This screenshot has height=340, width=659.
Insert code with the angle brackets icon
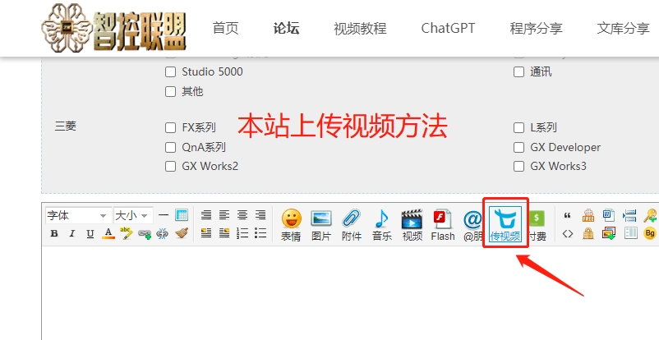[x=567, y=234]
